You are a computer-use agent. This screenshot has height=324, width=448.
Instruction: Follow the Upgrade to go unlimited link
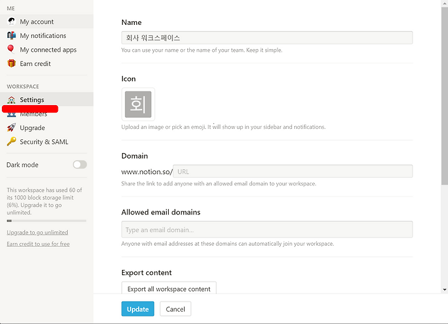click(x=37, y=233)
